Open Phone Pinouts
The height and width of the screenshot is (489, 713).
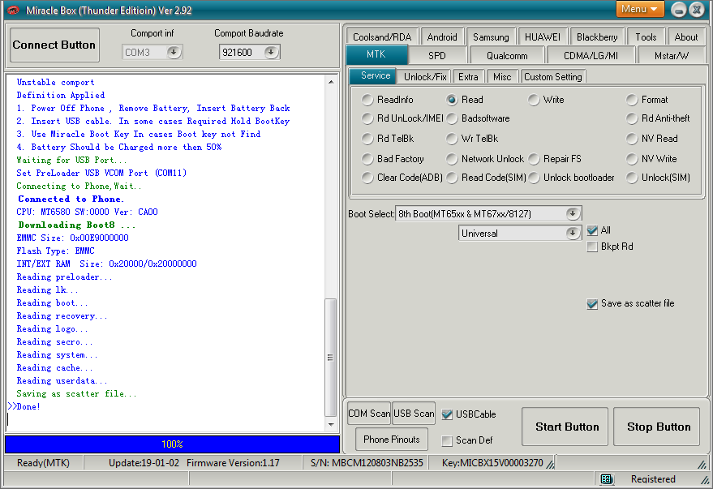pyautogui.click(x=392, y=440)
